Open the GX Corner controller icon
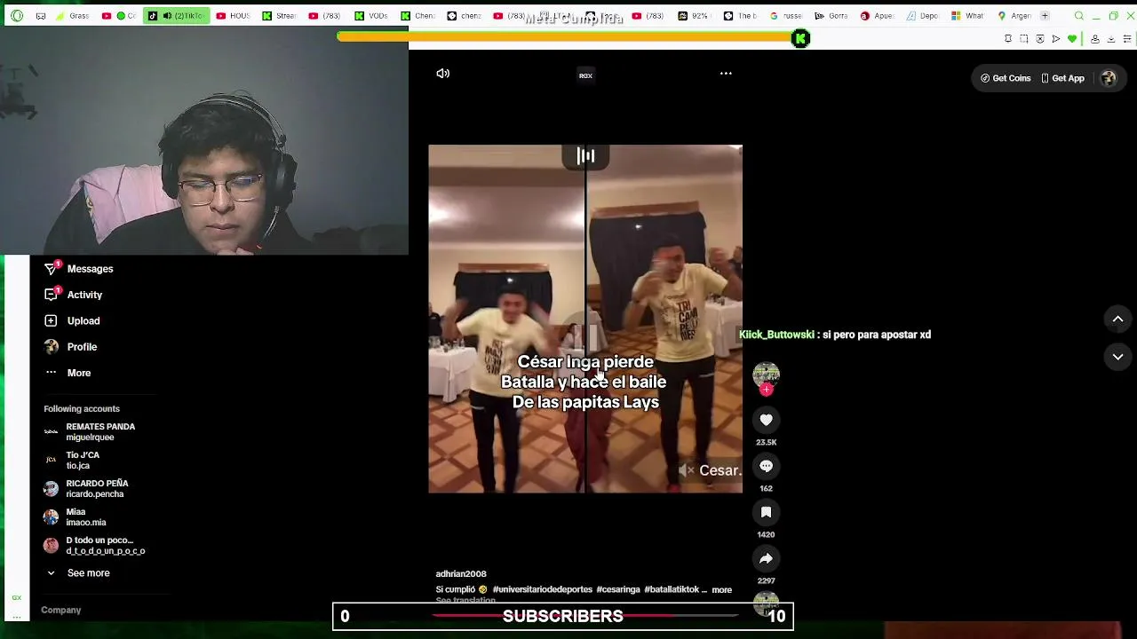Screen dimensions: 1137x639 click(x=40, y=16)
